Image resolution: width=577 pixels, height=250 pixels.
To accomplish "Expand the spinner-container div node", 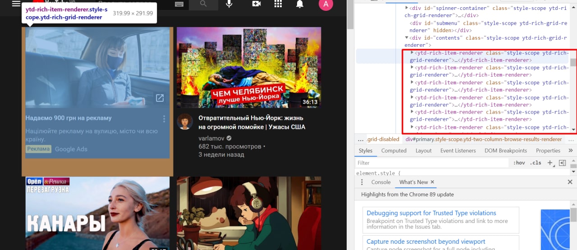I will point(407,8).
